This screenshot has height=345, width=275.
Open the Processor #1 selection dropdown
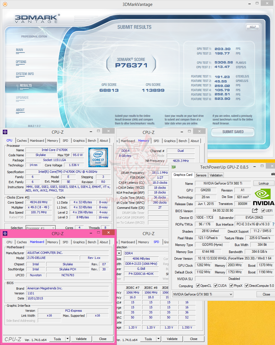[x=41, y=228]
